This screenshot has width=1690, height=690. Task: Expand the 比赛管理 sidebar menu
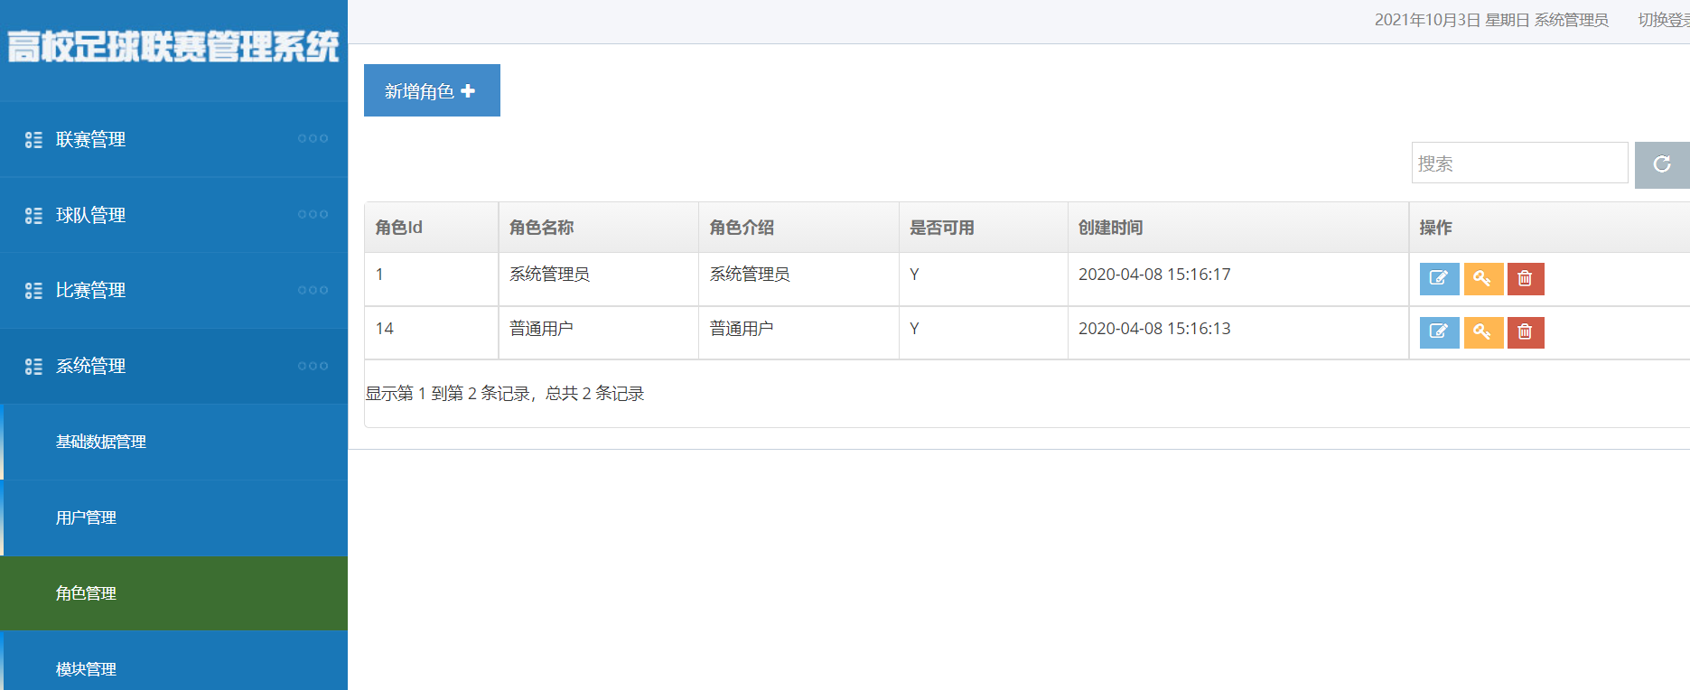(x=173, y=291)
